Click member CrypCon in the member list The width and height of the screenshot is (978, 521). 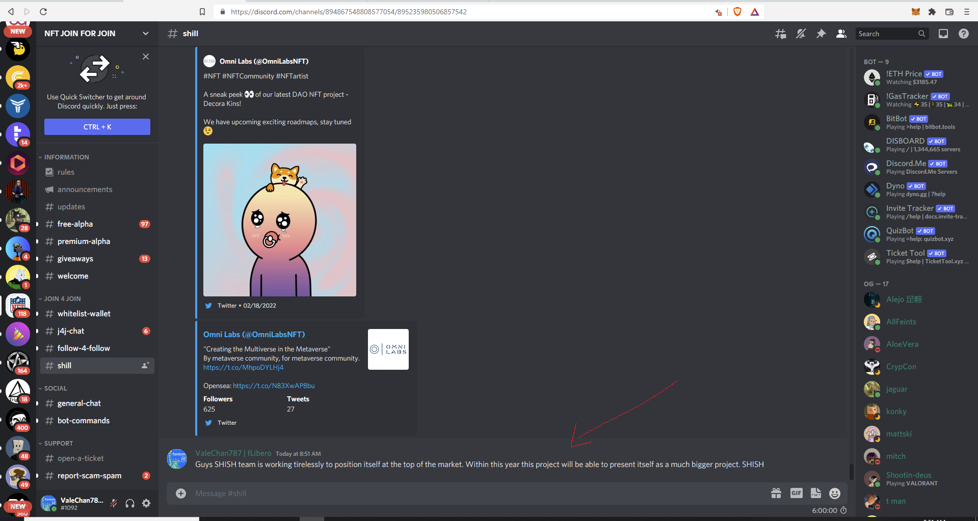coord(916,367)
